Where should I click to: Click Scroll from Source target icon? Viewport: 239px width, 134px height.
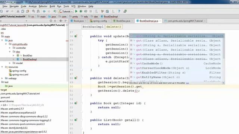coord(51,21)
